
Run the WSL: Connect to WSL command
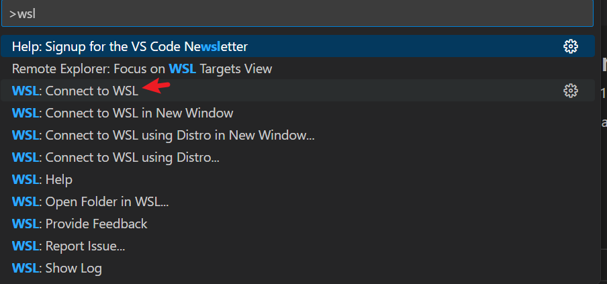point(297,91)
